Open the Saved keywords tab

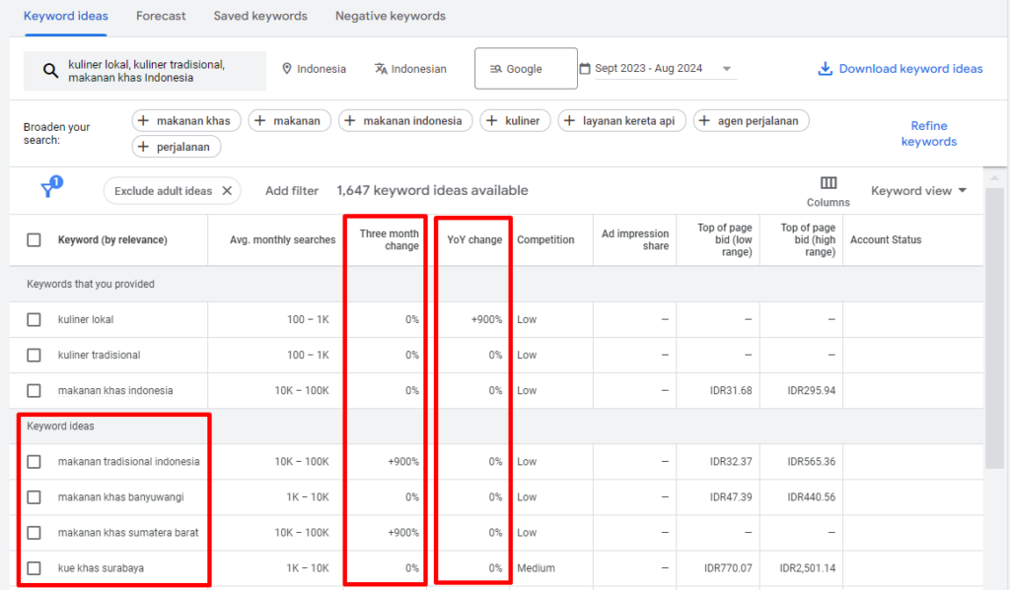click(x=260, y=16)
